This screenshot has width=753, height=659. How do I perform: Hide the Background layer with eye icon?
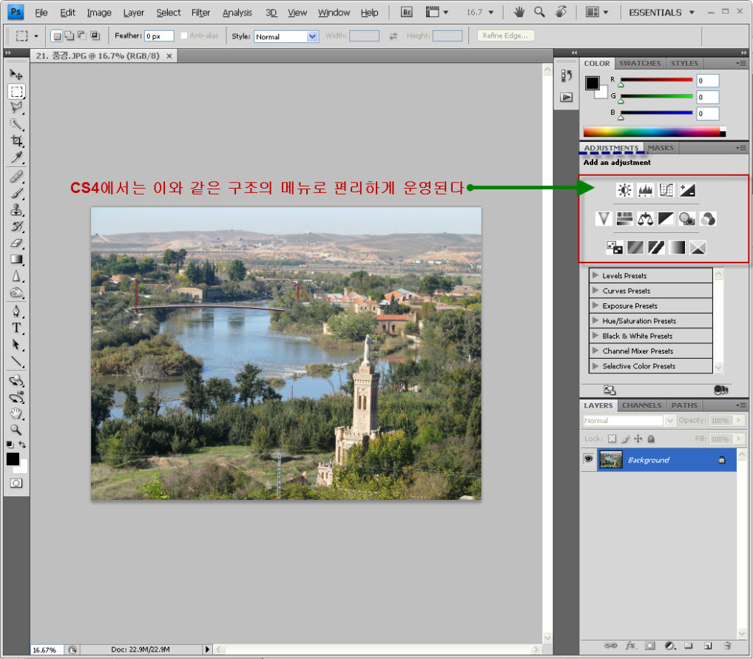(x=589, y=459)
